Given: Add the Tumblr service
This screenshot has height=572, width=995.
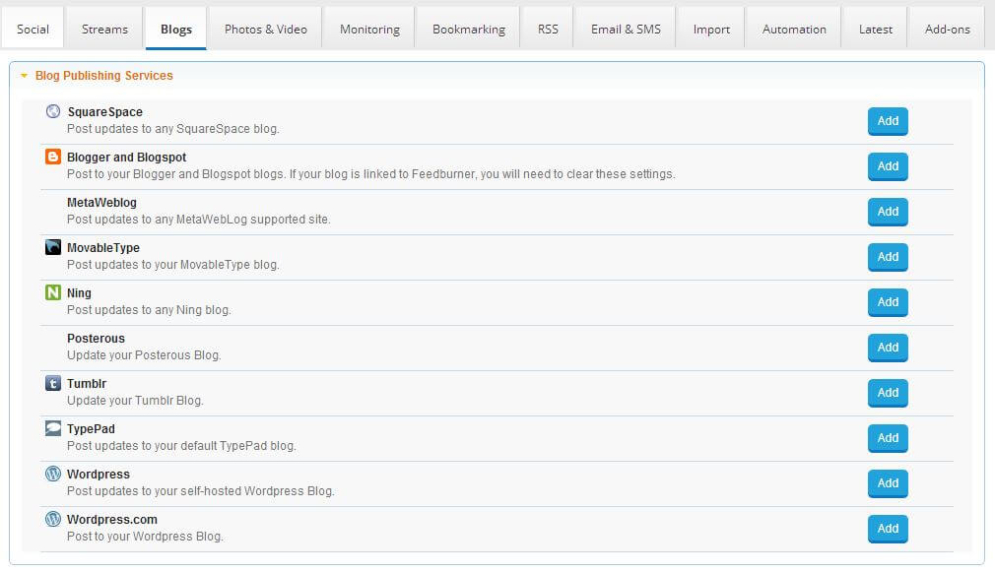Looking at the screenshot, I should click(x=888, y=393).
